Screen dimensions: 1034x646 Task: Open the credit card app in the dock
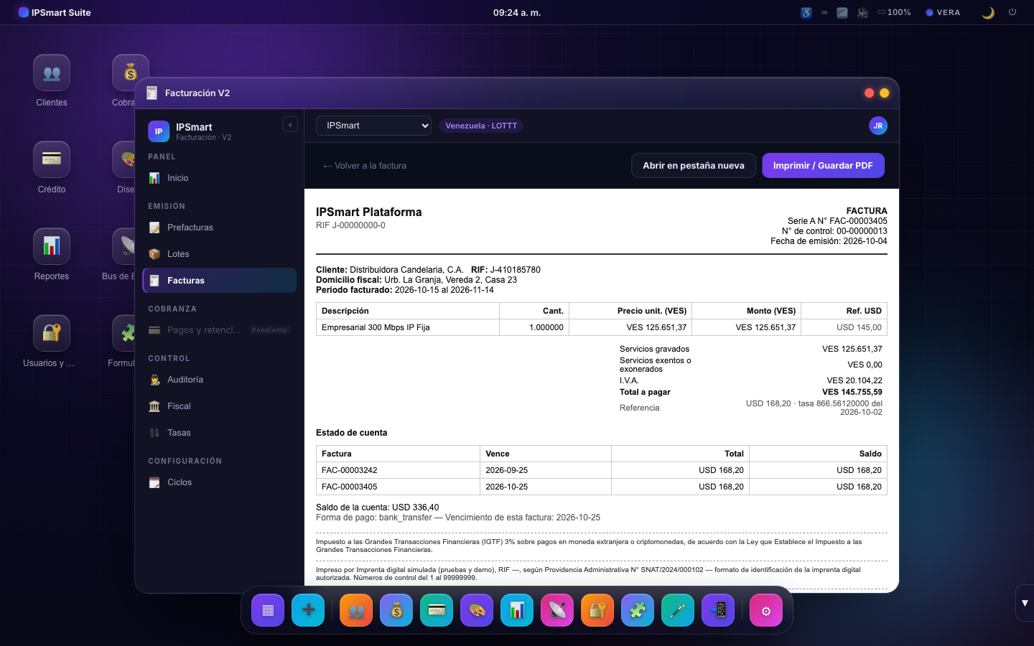[x=437, y=611]
